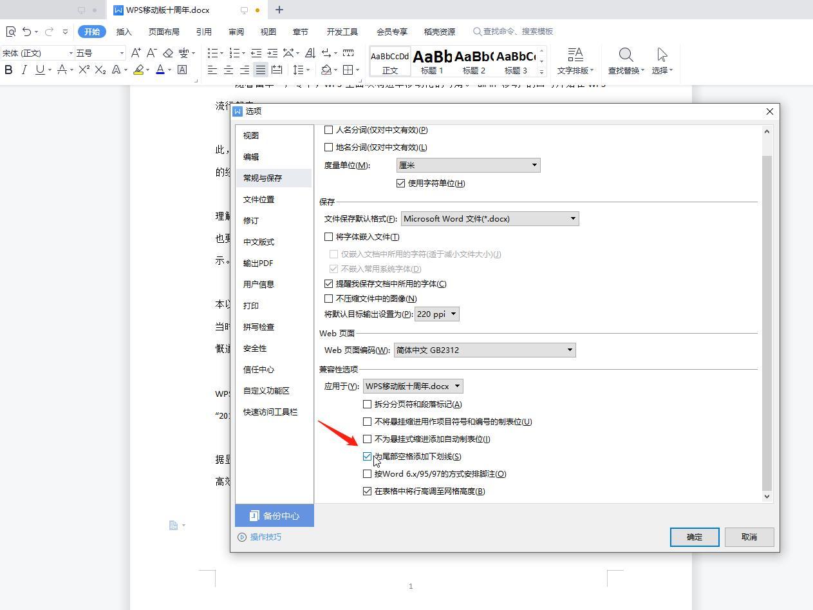Open the 页面布局 ribbon tab
The height and width of the screenshot is (610, 813).
pos(164,32)
